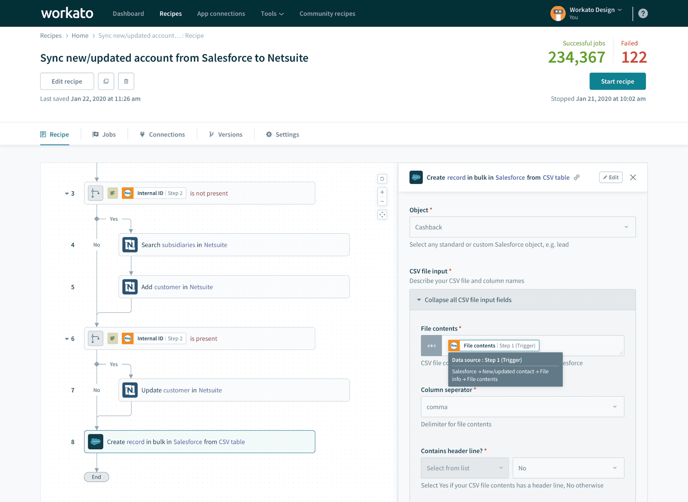Open the Select from list dropdown
Screen dimensions: 688x502
[x=465, y=468]
